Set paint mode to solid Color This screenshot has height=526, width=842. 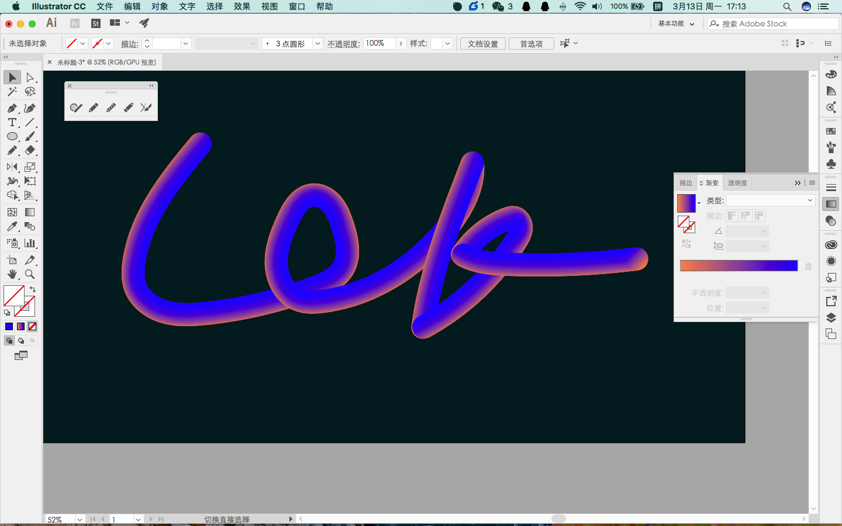(x=9, y=326)
